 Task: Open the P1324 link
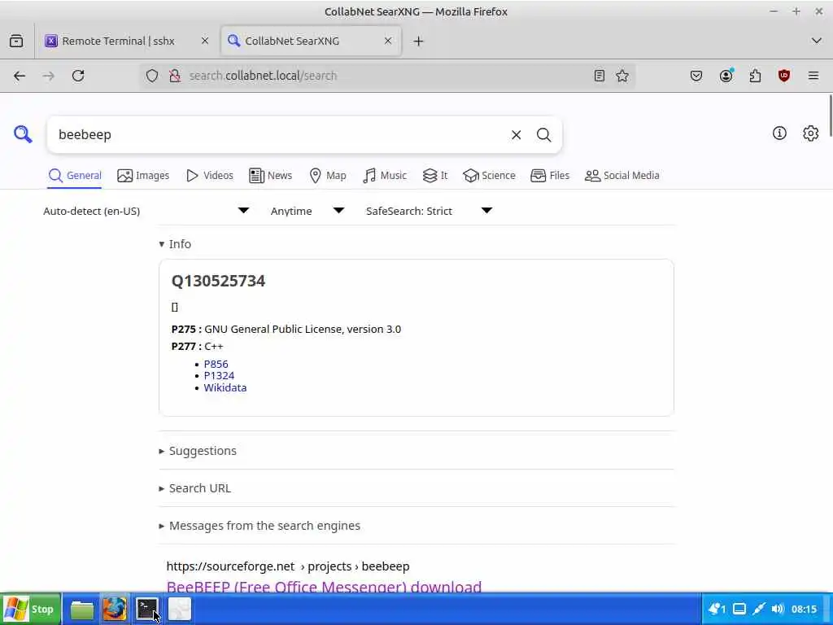[219, 376]
